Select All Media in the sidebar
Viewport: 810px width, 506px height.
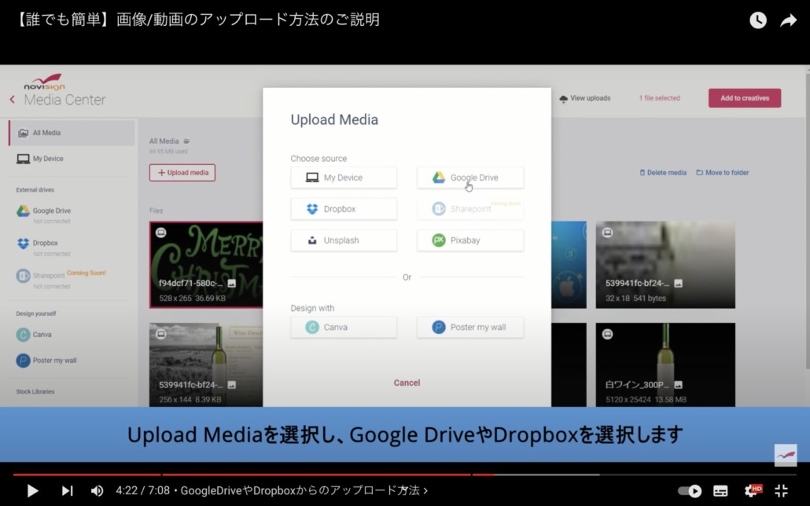coord(72,133)
